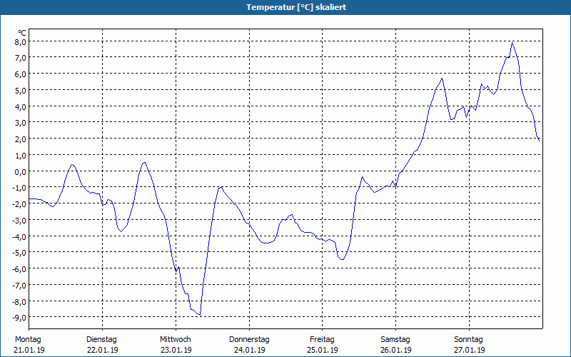Screen dimensions: 571x357
Task: Click the date '27.01.19'
Action: click(470, 350)
